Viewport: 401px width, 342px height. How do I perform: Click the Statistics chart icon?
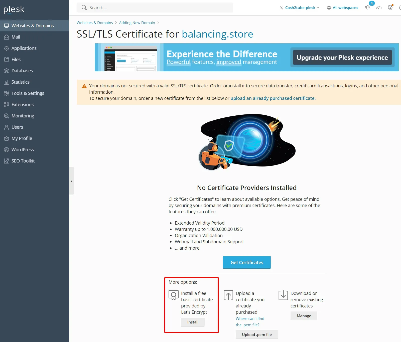[x=7, y=82]
